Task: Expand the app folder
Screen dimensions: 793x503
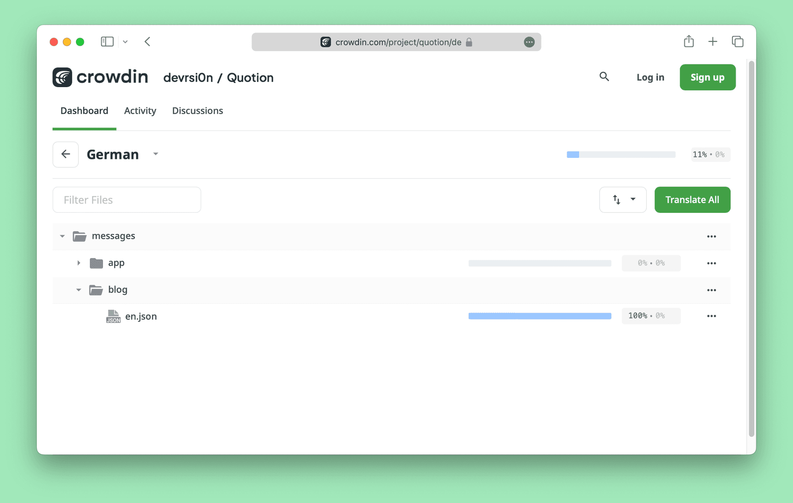Action: [79, 263]
